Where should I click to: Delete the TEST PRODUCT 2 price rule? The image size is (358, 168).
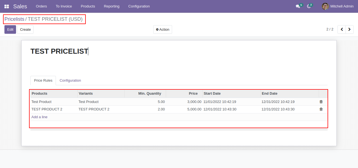tap(321, 109)
